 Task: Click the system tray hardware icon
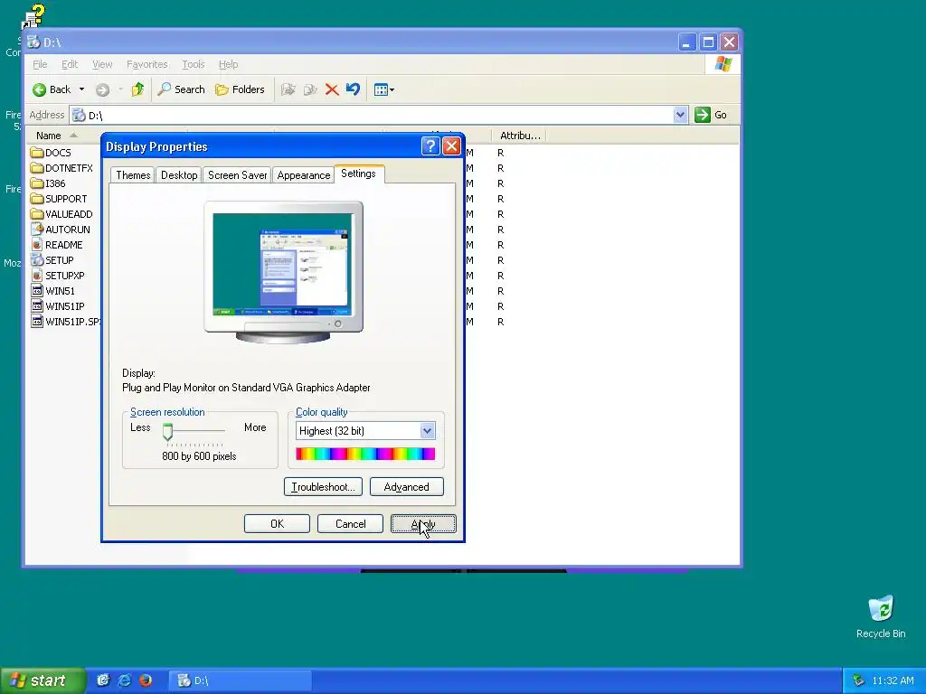coord(859,680)
